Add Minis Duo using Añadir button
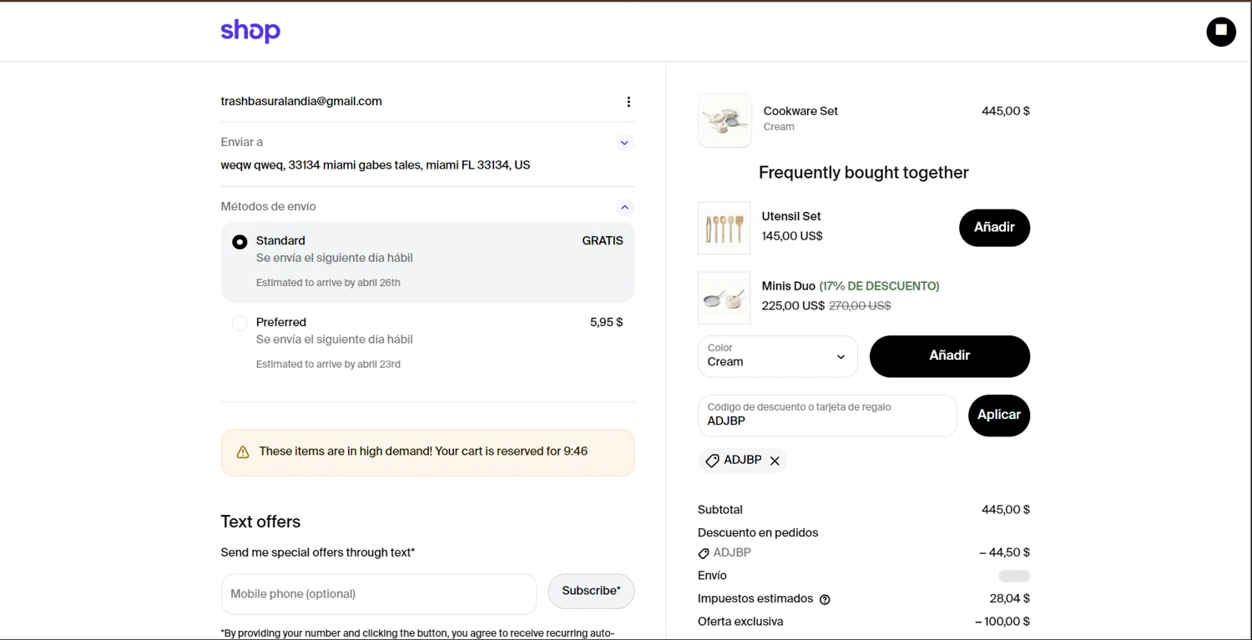Viewport: 1252px width, 640px height. (x=949, y=356)
